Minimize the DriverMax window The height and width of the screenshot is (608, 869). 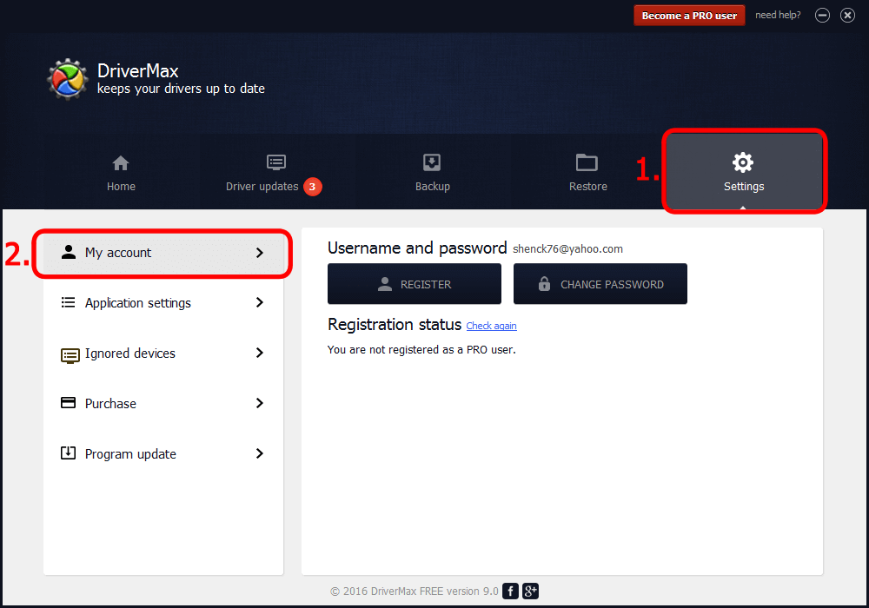point(822,16)
